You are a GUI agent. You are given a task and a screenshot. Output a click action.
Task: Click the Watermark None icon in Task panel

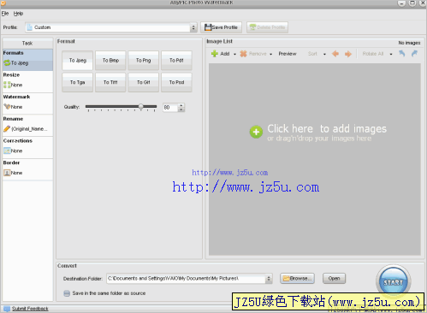tap(7, 107)
